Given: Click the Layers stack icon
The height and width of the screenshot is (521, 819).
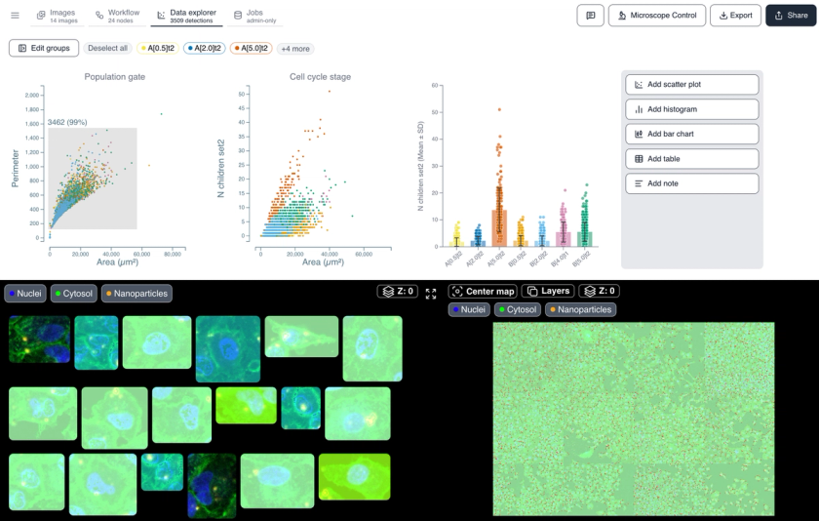Looking at the screenshot, I should point(532,291).
